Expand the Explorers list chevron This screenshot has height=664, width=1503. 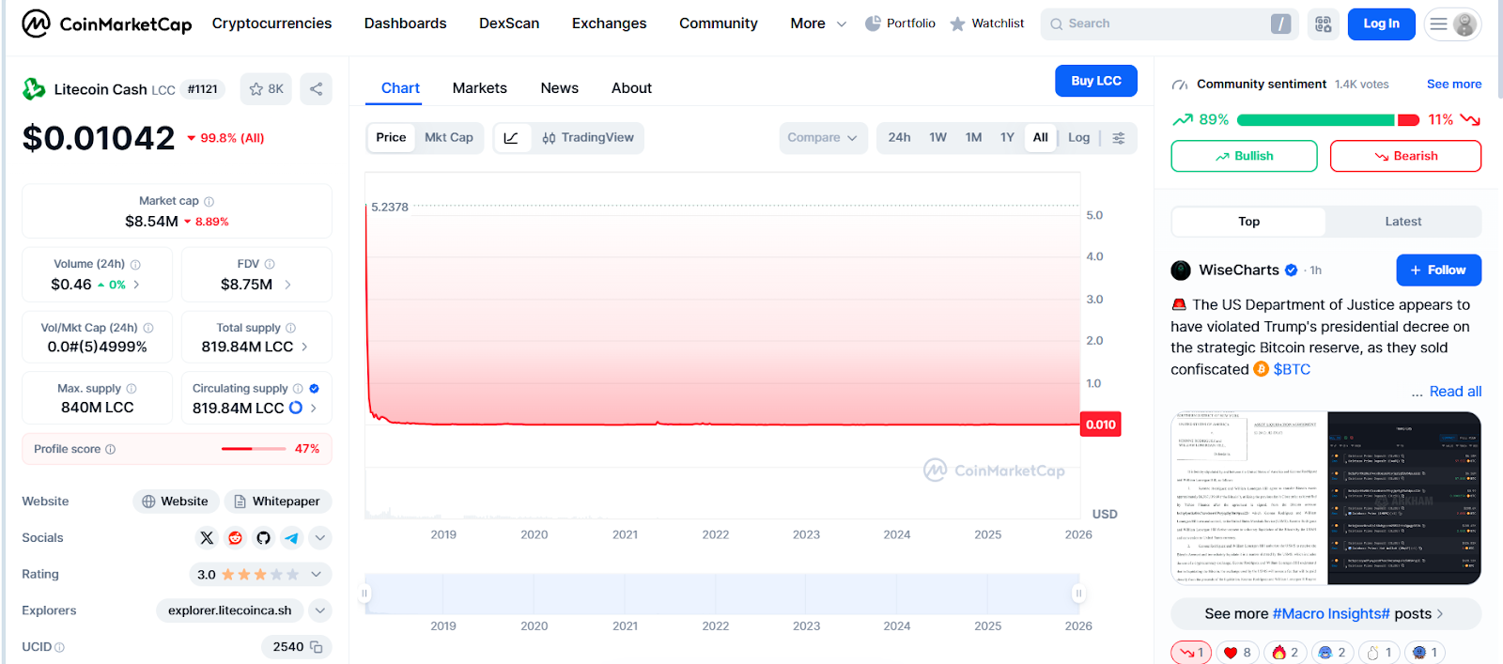(320, 610)
